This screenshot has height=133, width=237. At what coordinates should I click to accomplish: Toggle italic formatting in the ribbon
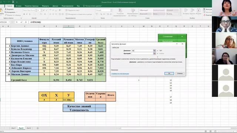tap(27, 14)
